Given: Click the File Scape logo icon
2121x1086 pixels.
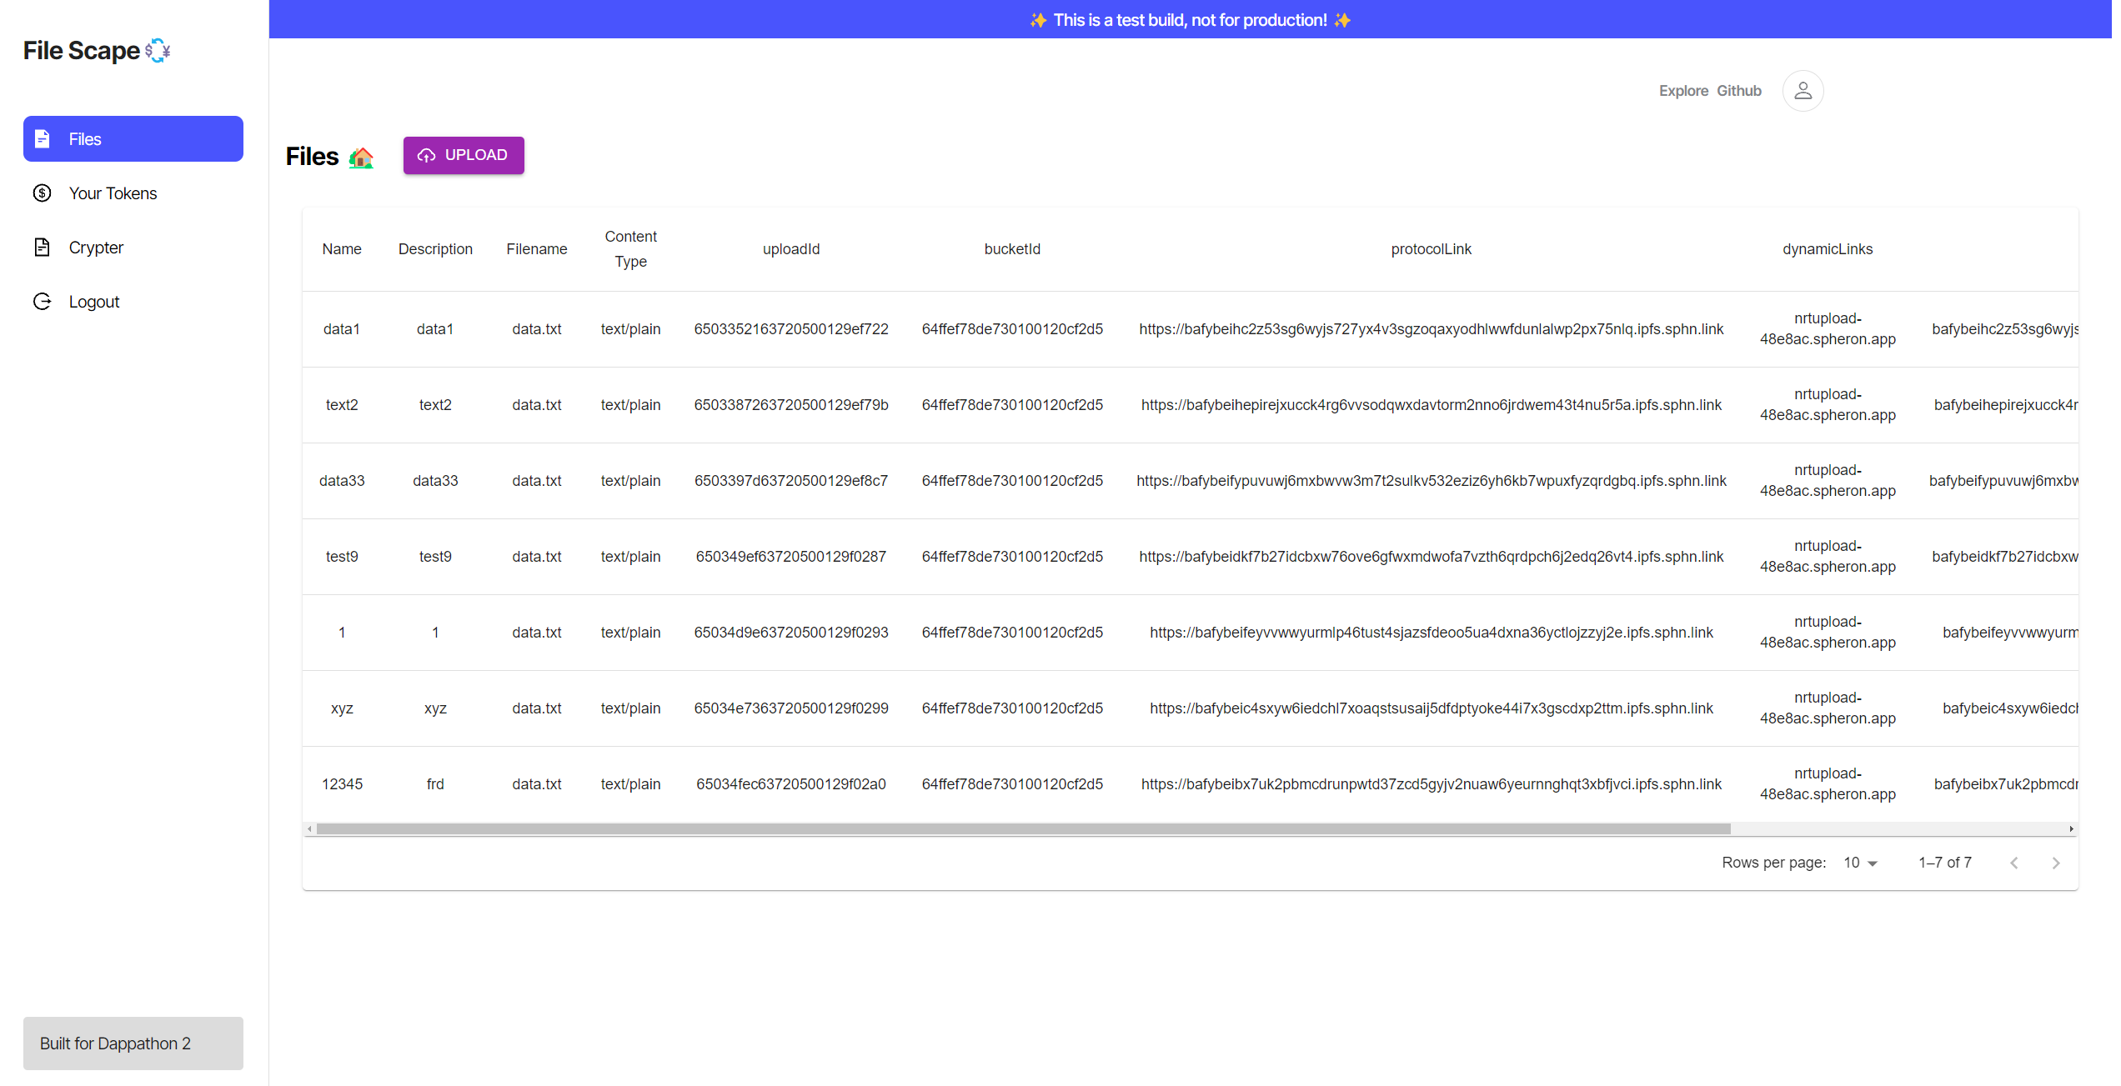Looking at the screenshot, I should (x=158, y=51).
